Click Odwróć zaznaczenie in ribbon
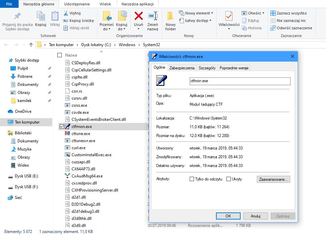326x235 pixels. pyautogui.click(x=291, y=28)
